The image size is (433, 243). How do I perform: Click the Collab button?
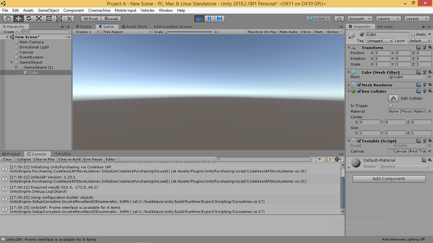coord(319,19)
